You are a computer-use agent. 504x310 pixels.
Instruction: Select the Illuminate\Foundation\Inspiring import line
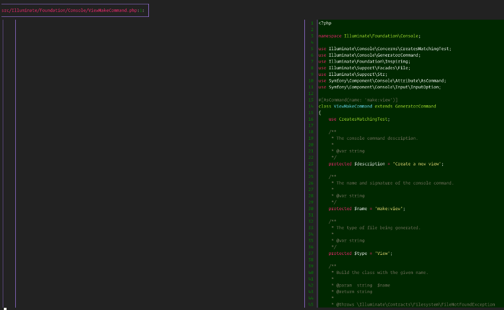coord(364,62)
